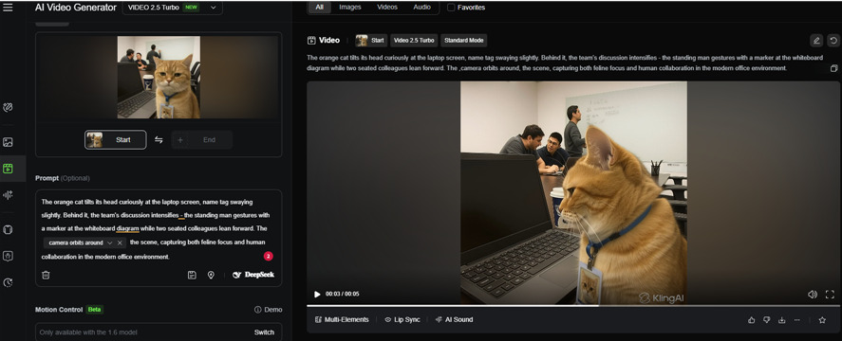Expand the camera orbits around tag dropdown
Screen dimensions: 842x341
point(109,242)
